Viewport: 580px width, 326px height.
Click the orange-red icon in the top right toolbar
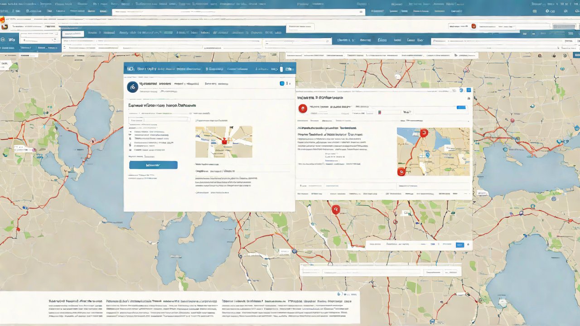(474, 26)
